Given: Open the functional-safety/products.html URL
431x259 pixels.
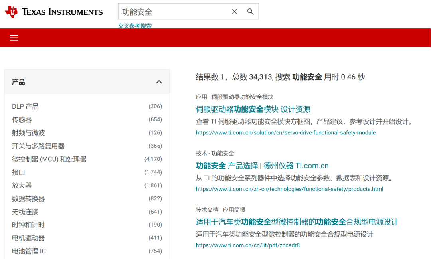Looking at the screenshot, I should coord(289,189).
